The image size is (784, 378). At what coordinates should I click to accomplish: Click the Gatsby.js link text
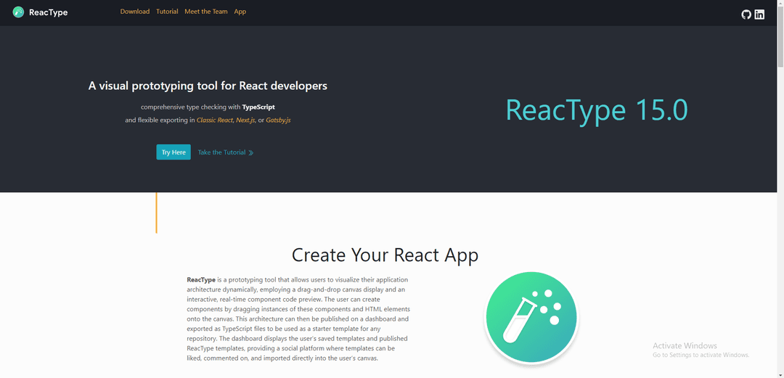pos(279,120)
